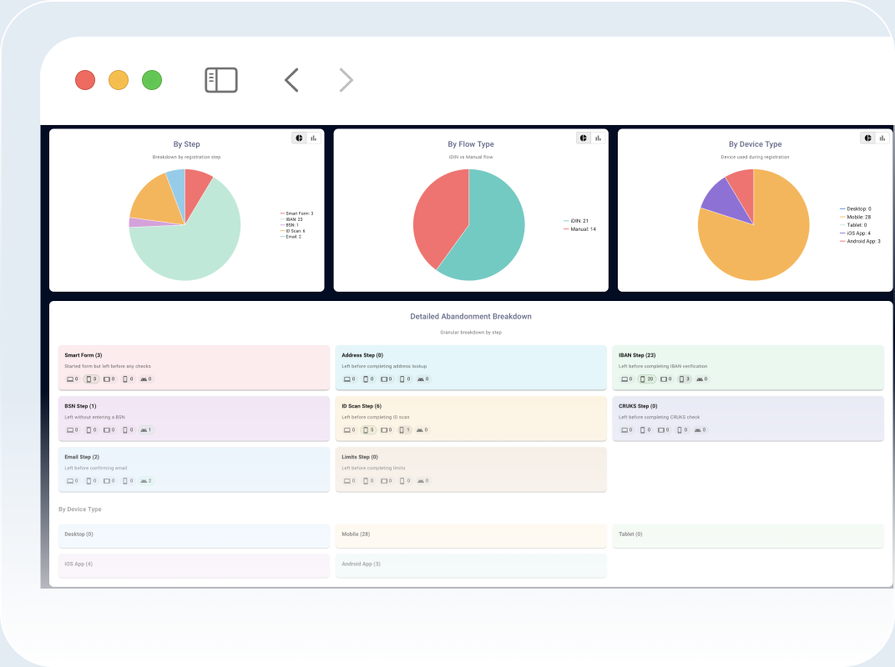Viewport: 895px width, 667px height.
Task: Toggle the Android App: 3 legend entry
Action: pos(860,241)
